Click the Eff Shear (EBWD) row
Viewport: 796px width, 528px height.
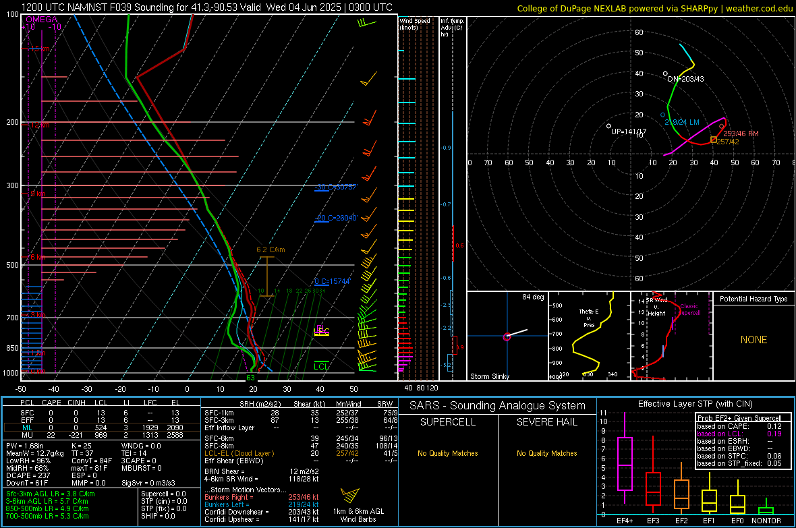(x=301, y=461)
